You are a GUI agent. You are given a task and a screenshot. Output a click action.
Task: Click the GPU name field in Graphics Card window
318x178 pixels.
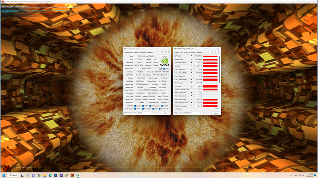[x=147, y=56]
